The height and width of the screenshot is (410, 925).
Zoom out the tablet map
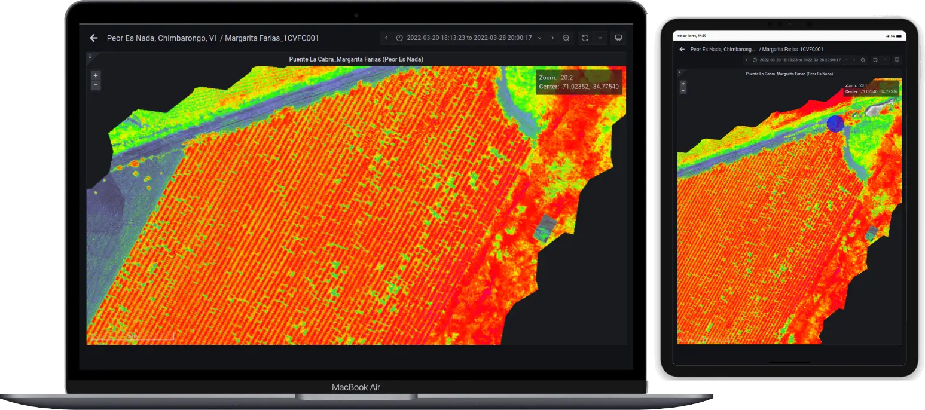click(x=683, y=90)
